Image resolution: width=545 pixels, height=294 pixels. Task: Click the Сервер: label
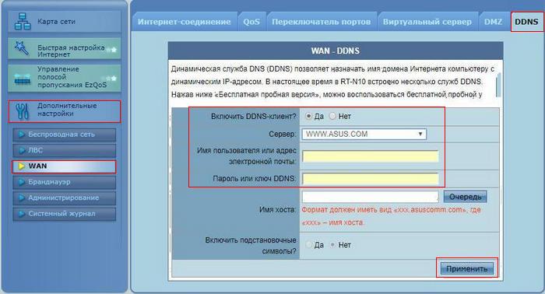[282, 134]
